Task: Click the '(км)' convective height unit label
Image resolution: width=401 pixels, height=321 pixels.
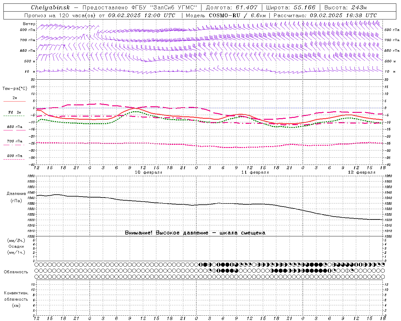Action: pos(16,305)
